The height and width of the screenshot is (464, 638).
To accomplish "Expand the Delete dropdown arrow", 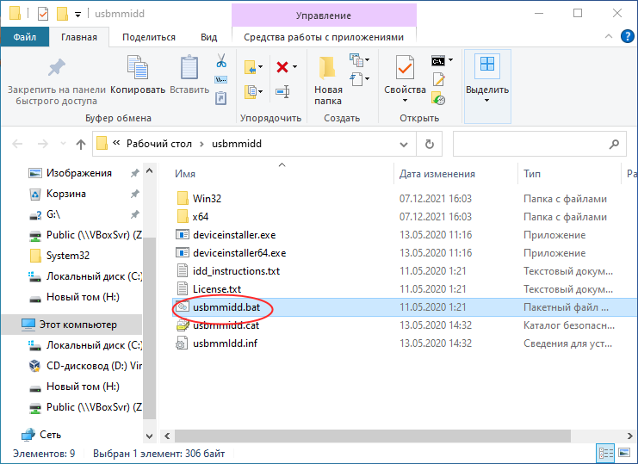I will 295,66.
